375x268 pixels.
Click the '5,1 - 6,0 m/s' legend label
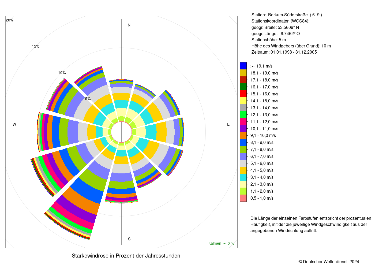[x=262, y=163]
